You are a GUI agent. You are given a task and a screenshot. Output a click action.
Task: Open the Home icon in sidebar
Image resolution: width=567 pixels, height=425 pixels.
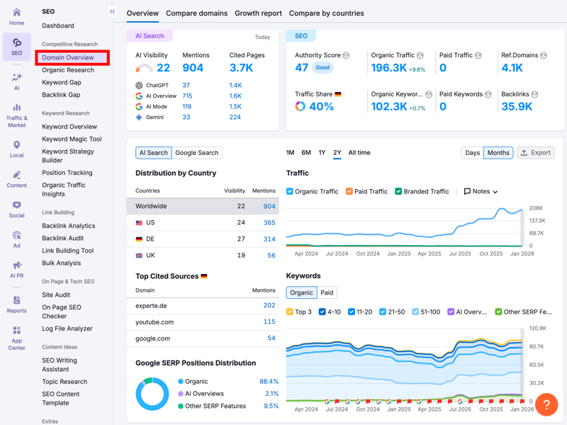[16, 13]
